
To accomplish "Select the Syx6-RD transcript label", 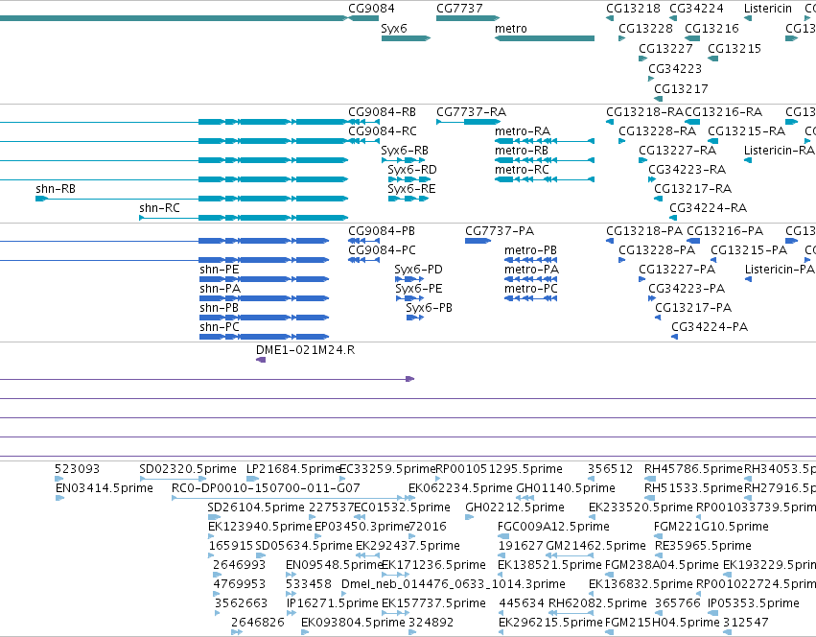I will coord(411,170).
